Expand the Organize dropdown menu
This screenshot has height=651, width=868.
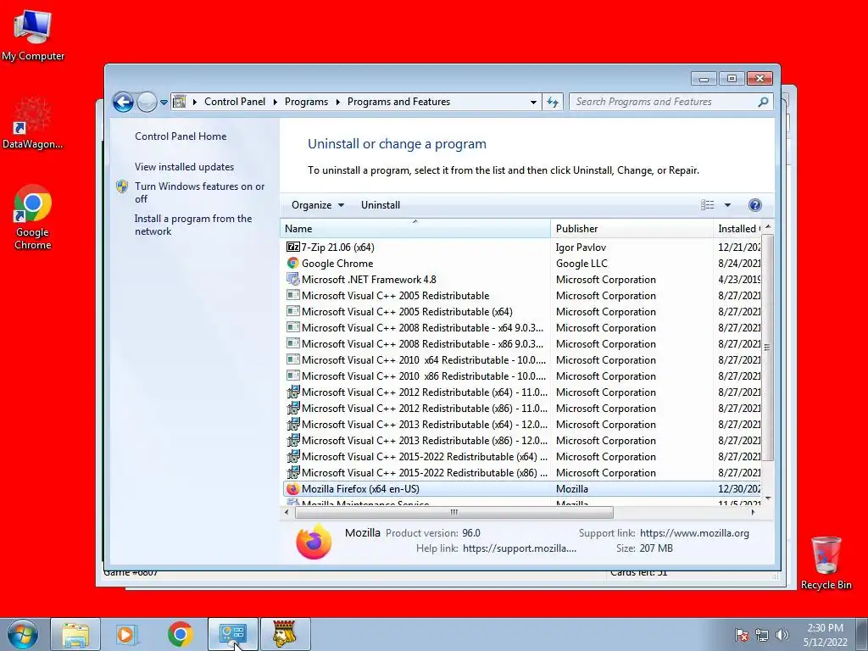318,205
